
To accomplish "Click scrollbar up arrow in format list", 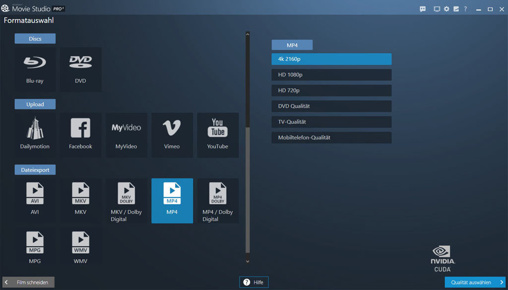I will coord(248,34).
